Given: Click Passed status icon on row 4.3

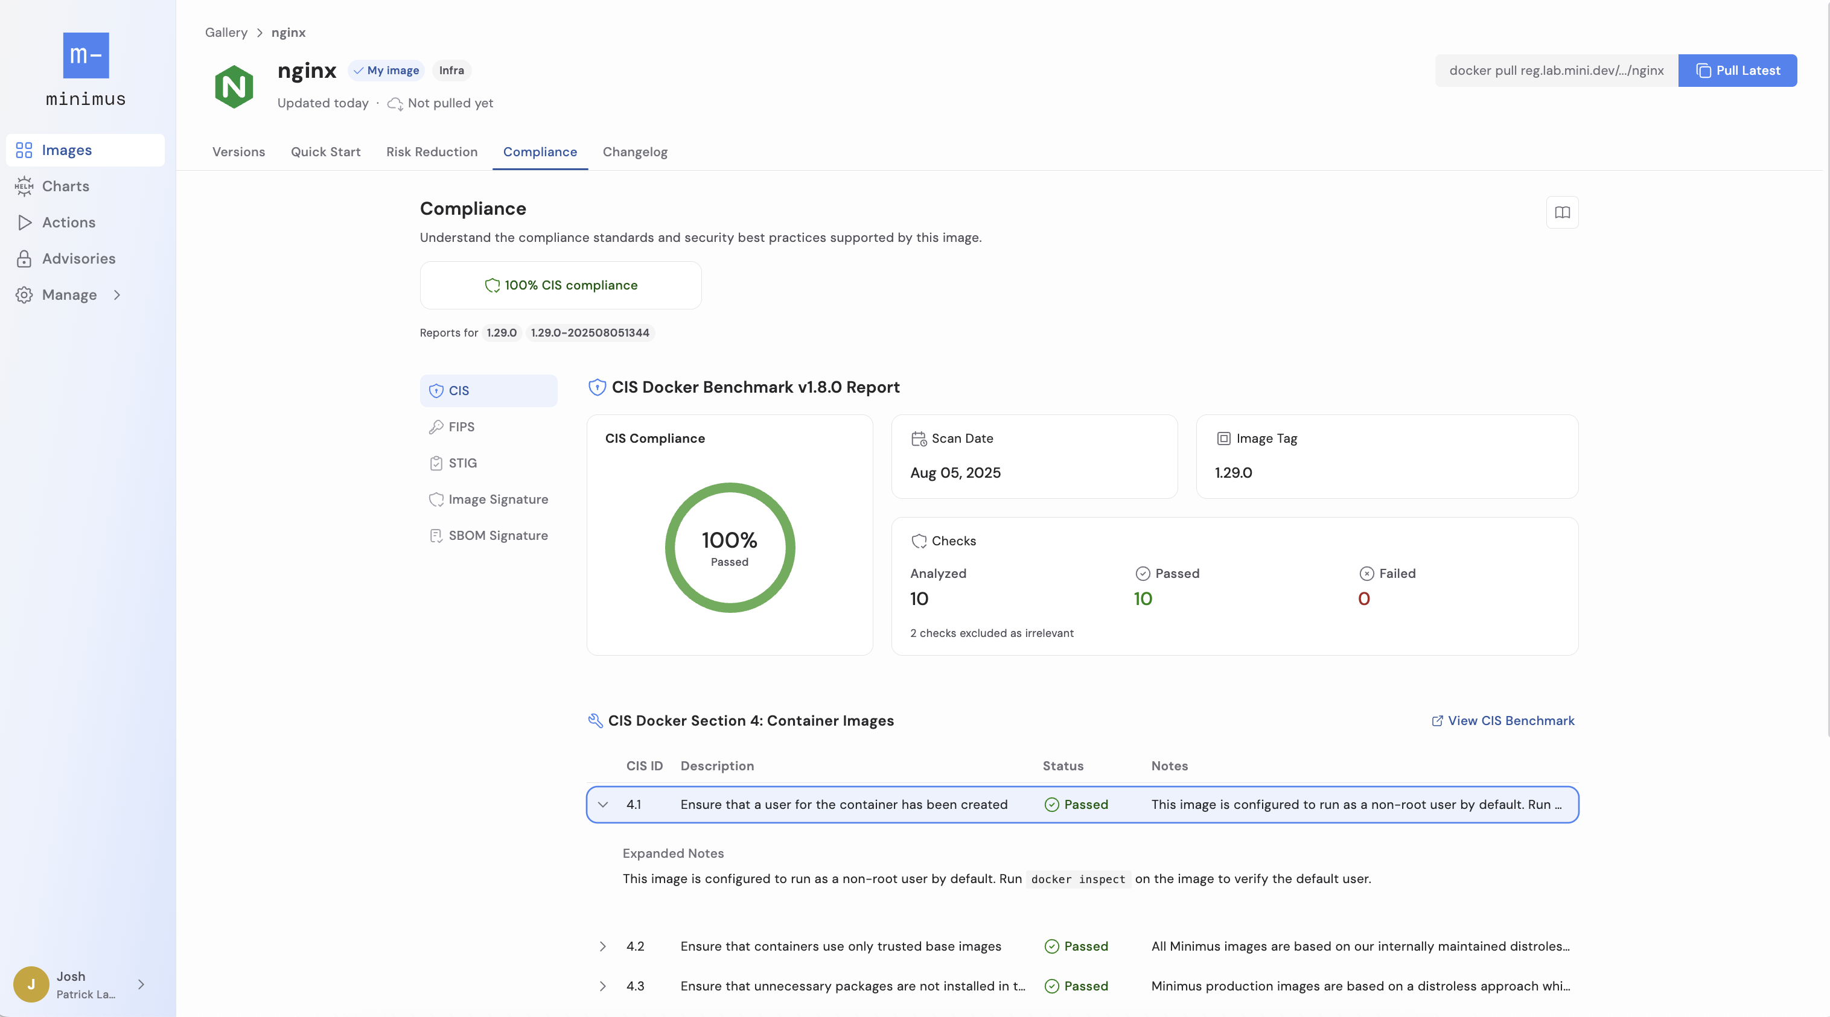Looking at the screenshot, I should pyautogui.click(x=1051, y=986).
